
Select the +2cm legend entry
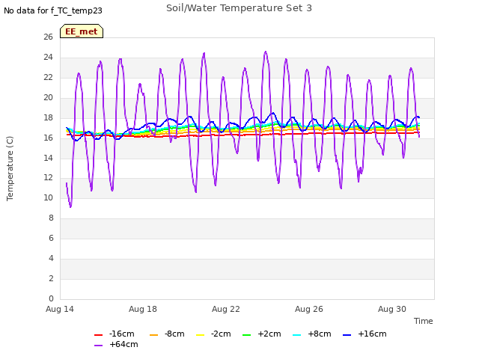262,334
